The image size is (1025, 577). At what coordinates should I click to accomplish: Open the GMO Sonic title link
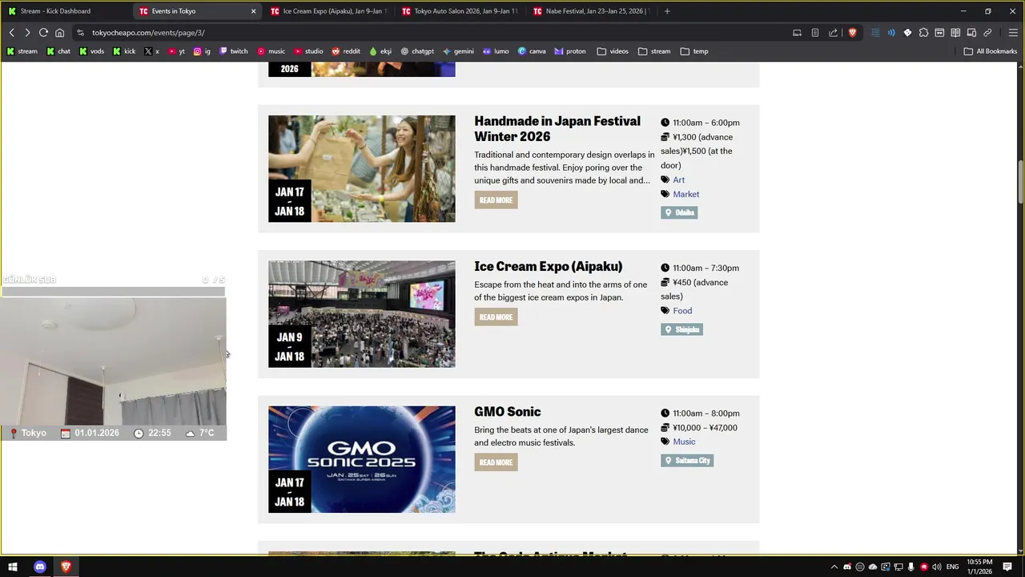tap(507, 411)
